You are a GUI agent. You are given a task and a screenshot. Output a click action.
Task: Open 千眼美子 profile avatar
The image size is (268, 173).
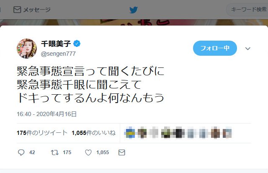coord(27,49)
